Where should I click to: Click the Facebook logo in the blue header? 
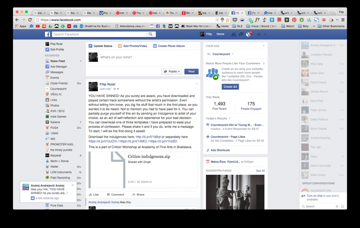48,34
